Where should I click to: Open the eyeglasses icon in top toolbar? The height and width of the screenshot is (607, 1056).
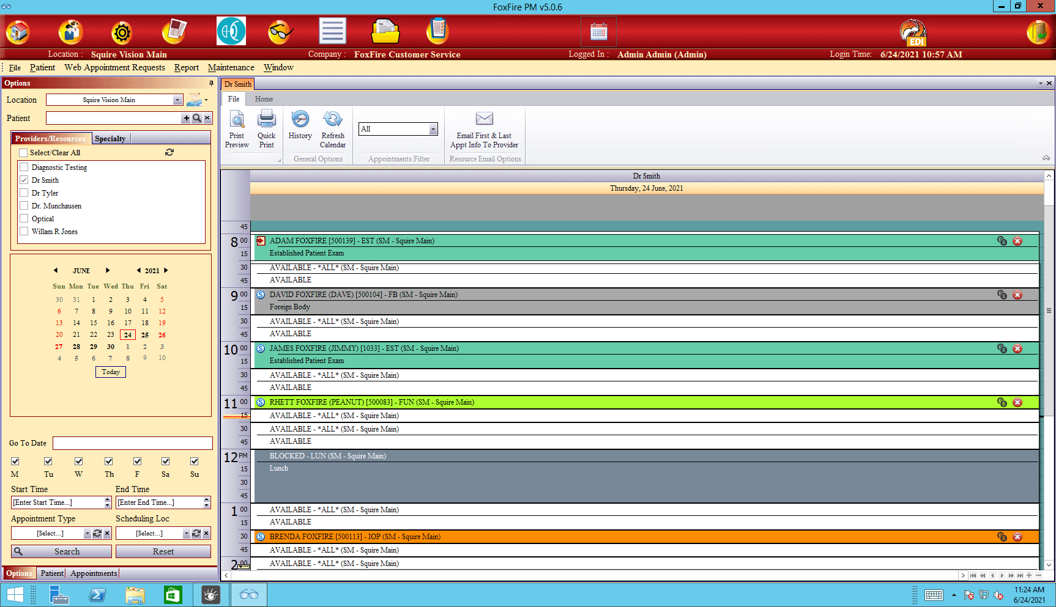[x=281, y=32]
